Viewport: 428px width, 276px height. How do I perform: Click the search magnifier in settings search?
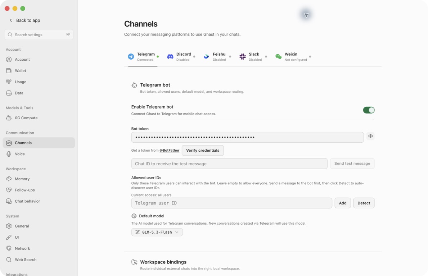tap(10, 34)
